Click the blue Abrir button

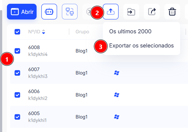(x=22, y=12)
